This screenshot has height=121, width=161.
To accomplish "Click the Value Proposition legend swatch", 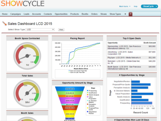I will [88, 97].
